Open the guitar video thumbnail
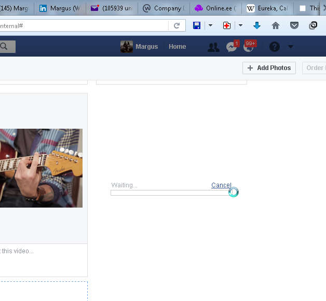Viewport: 326px width, 301px height. pyautogui.click(x=41, y=168)
